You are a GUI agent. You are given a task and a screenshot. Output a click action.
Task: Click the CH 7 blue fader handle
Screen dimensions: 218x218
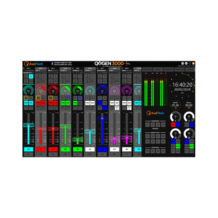click(x=102, y=119)
